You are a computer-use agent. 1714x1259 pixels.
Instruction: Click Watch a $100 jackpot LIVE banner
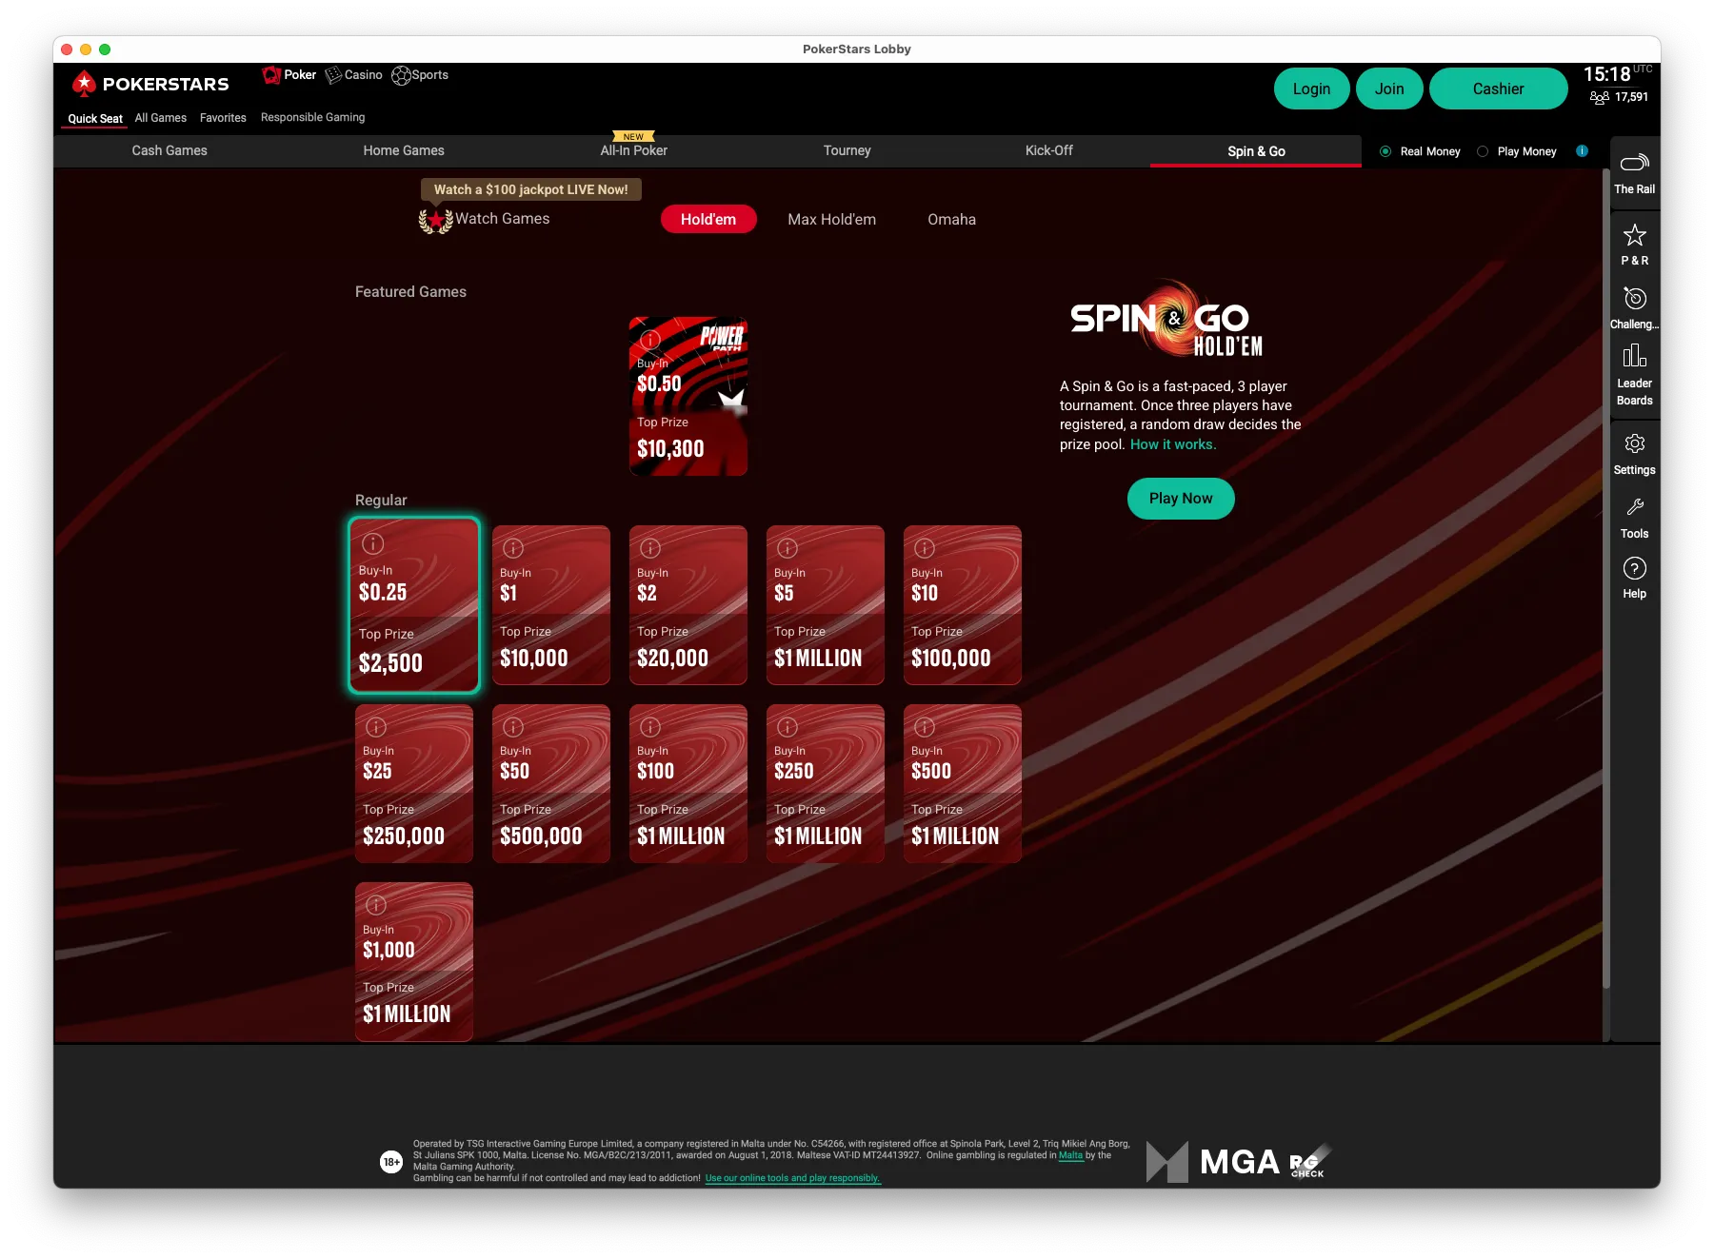531,189
